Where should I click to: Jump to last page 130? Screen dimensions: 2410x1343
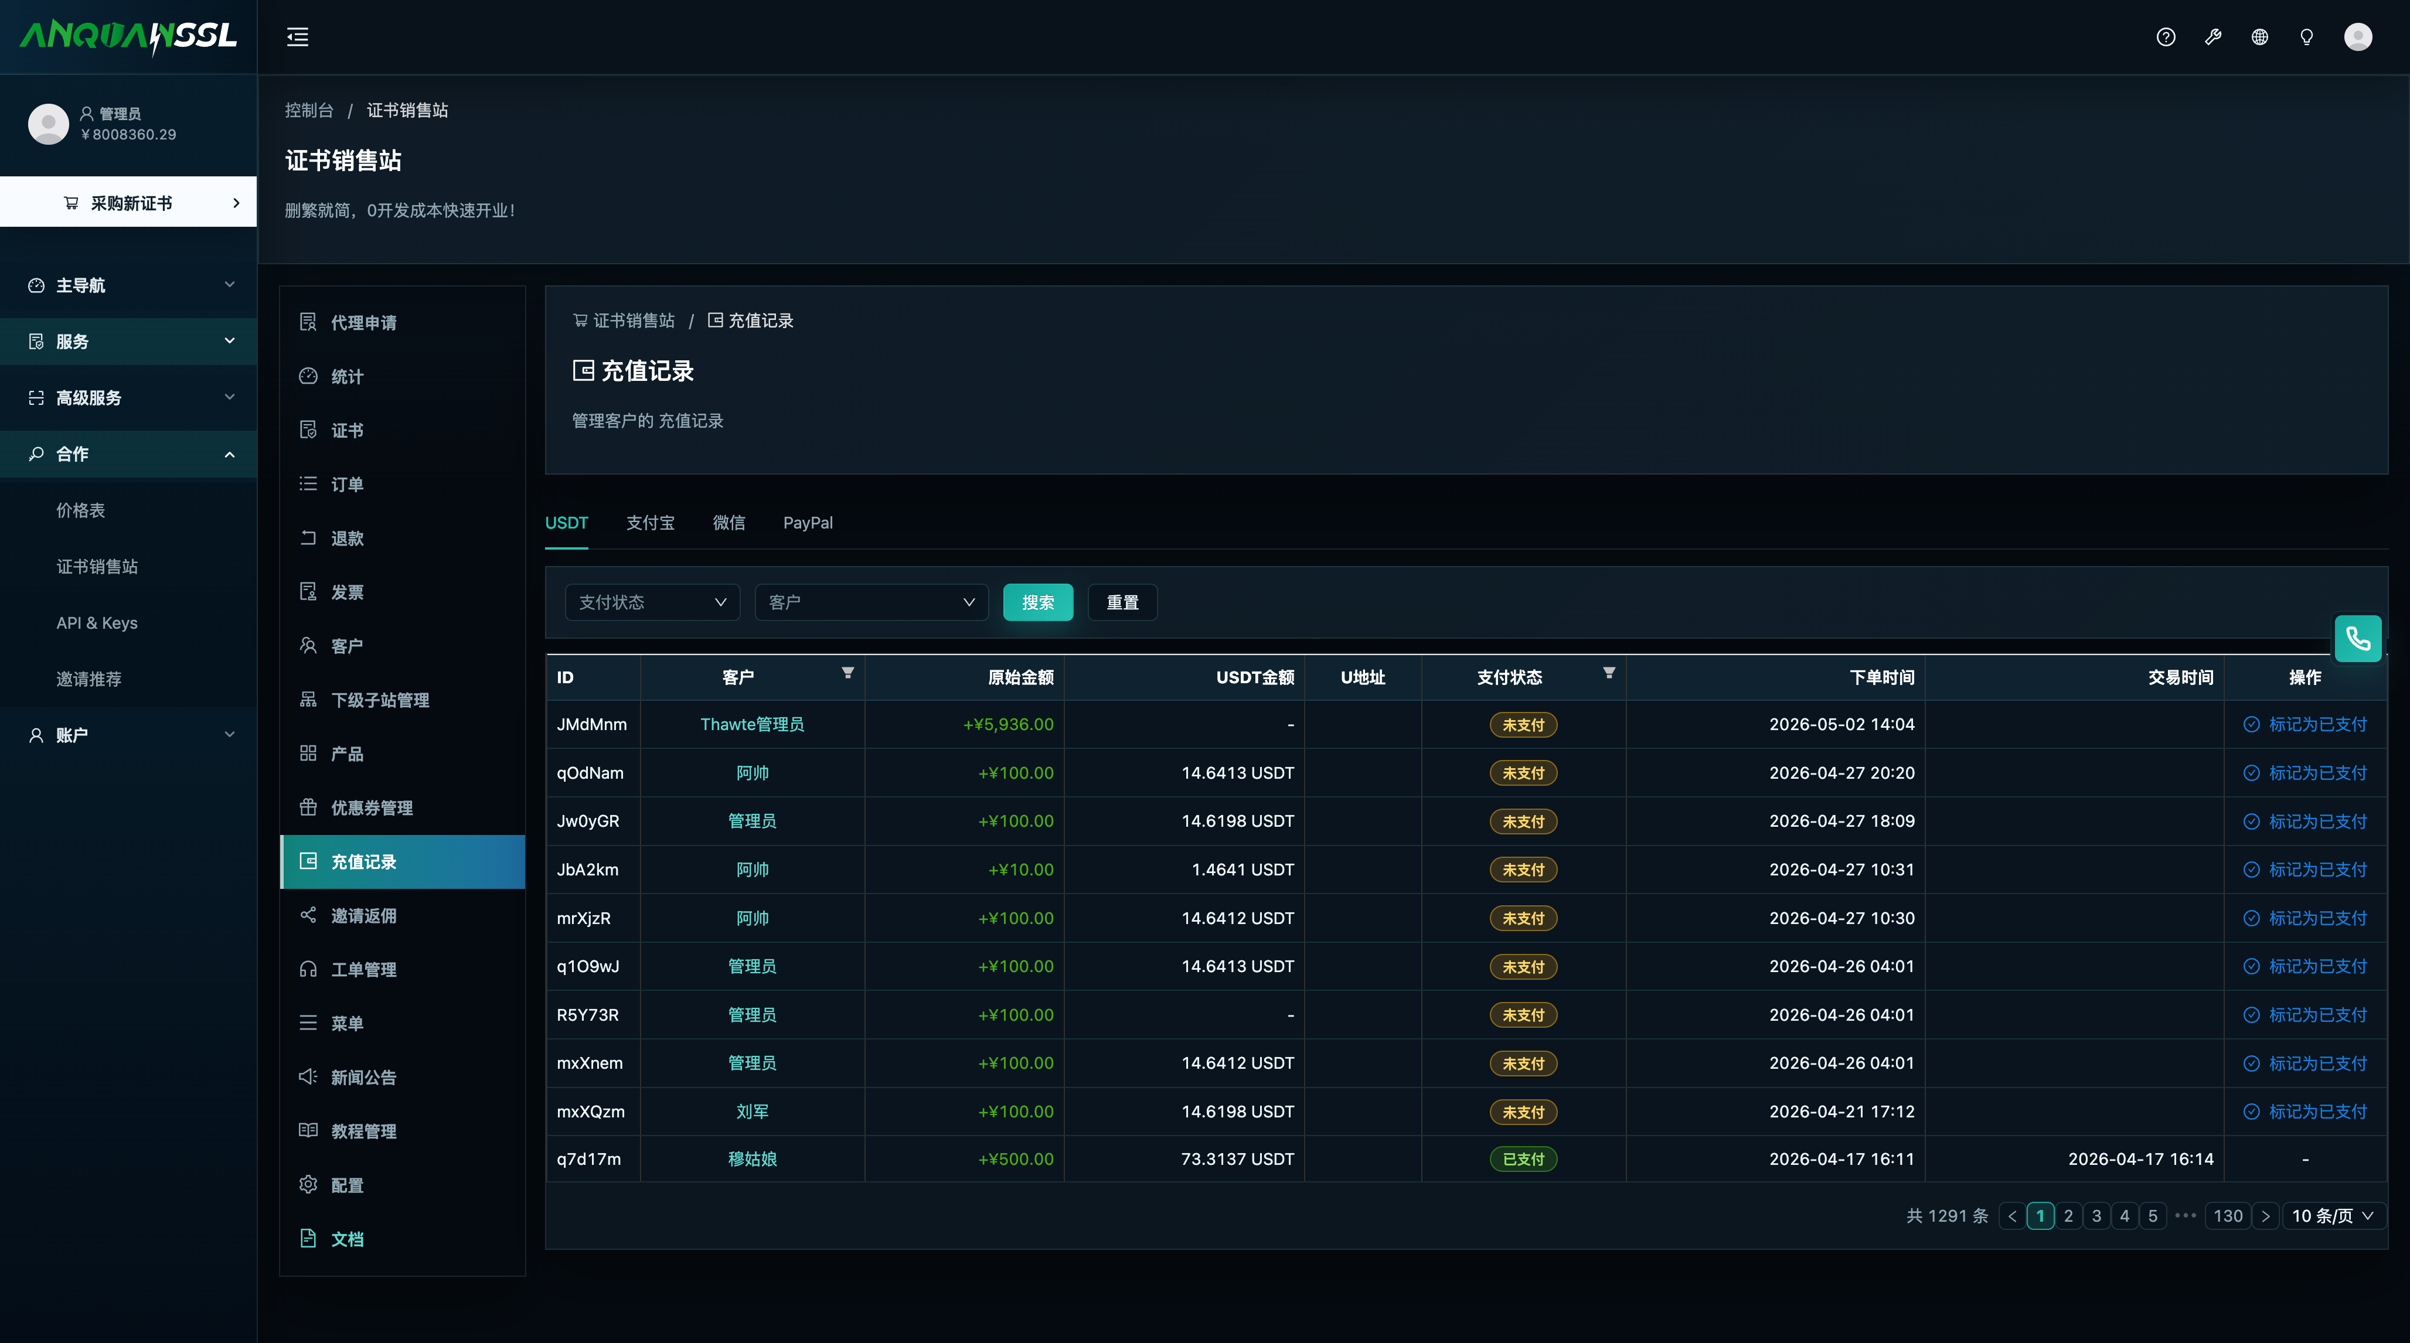click(2228, 1216)
